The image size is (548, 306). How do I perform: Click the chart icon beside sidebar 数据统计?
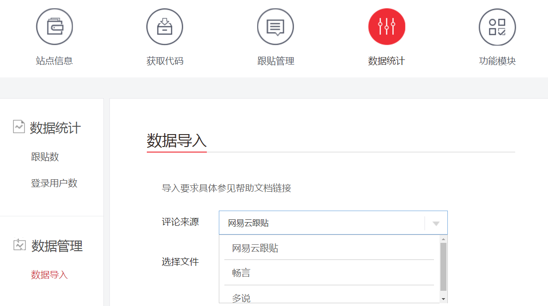pos(19,127)
